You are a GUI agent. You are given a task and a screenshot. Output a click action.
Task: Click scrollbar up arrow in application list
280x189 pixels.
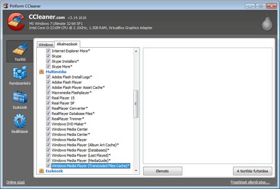(136, 51)
